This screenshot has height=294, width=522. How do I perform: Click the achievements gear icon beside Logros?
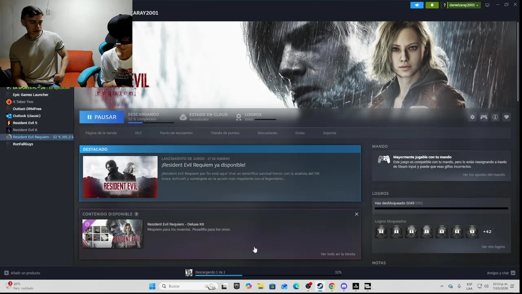(x=239, y=117)
